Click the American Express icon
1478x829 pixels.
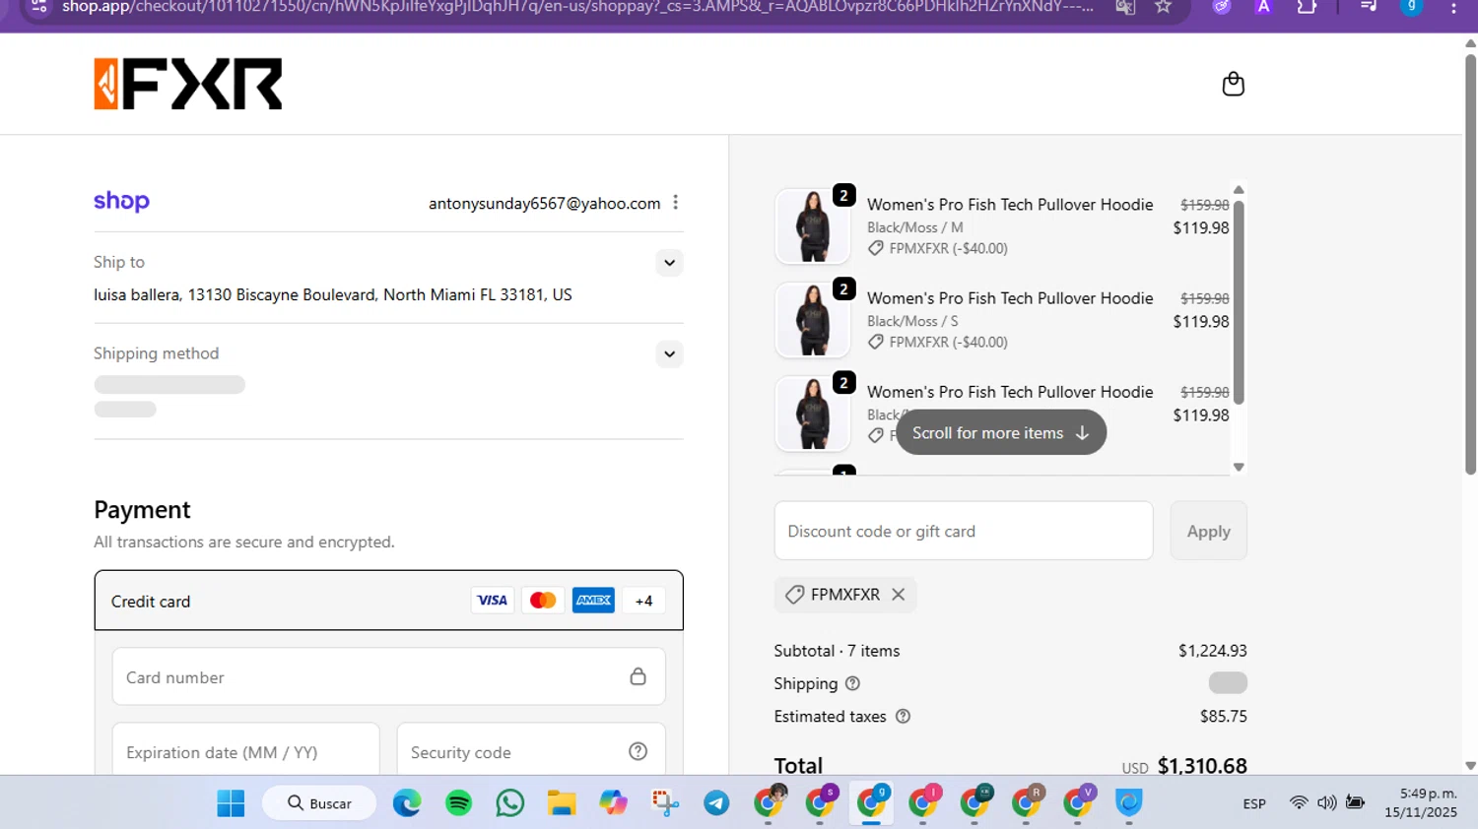593,601
